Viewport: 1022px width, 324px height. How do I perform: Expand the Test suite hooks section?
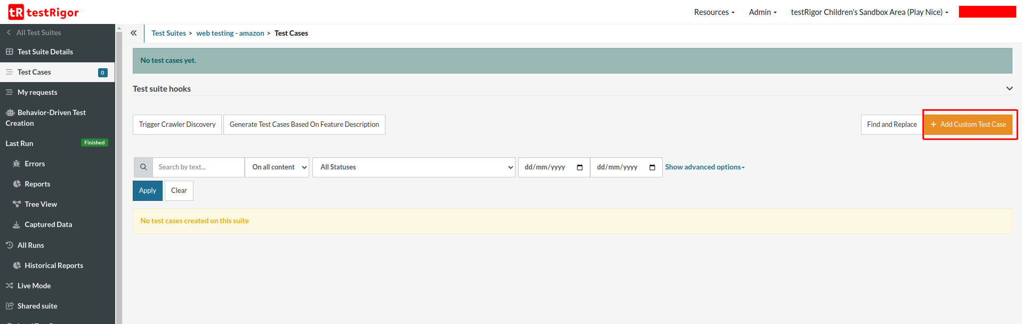[x=1009, y=88]
